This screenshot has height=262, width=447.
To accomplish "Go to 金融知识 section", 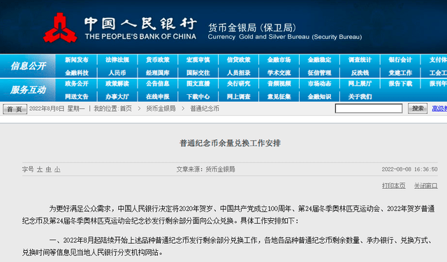I will (320, 97).
